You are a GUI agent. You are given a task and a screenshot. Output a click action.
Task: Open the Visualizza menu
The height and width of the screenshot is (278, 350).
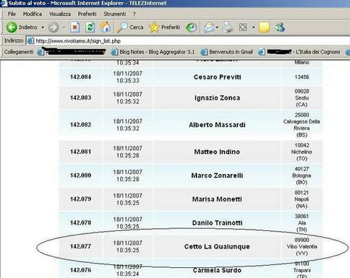(x=60, y=14)
